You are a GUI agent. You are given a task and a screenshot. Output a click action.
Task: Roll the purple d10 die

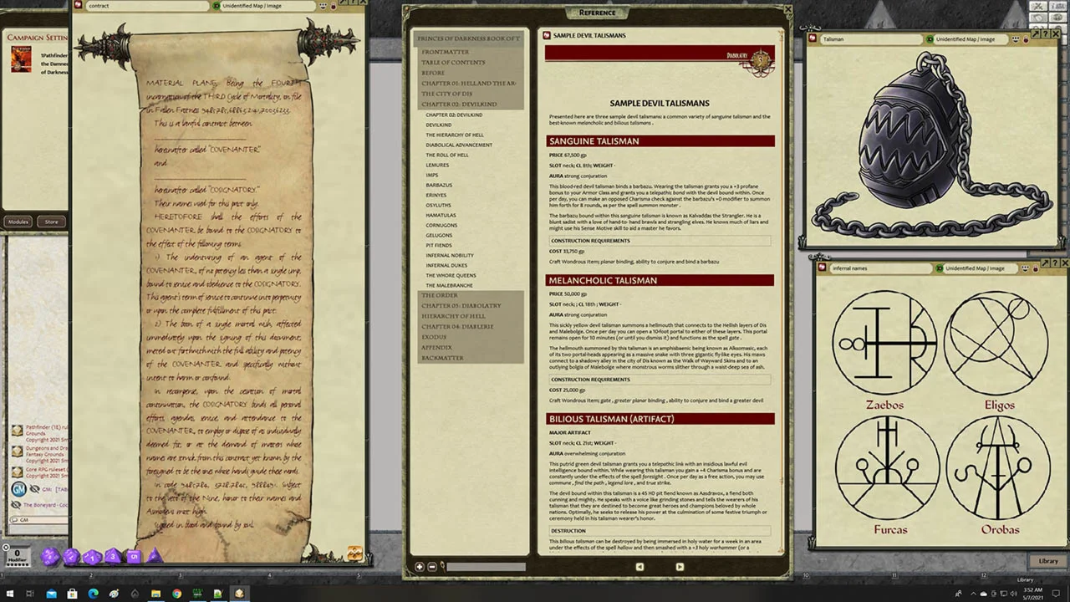(92, 557)
